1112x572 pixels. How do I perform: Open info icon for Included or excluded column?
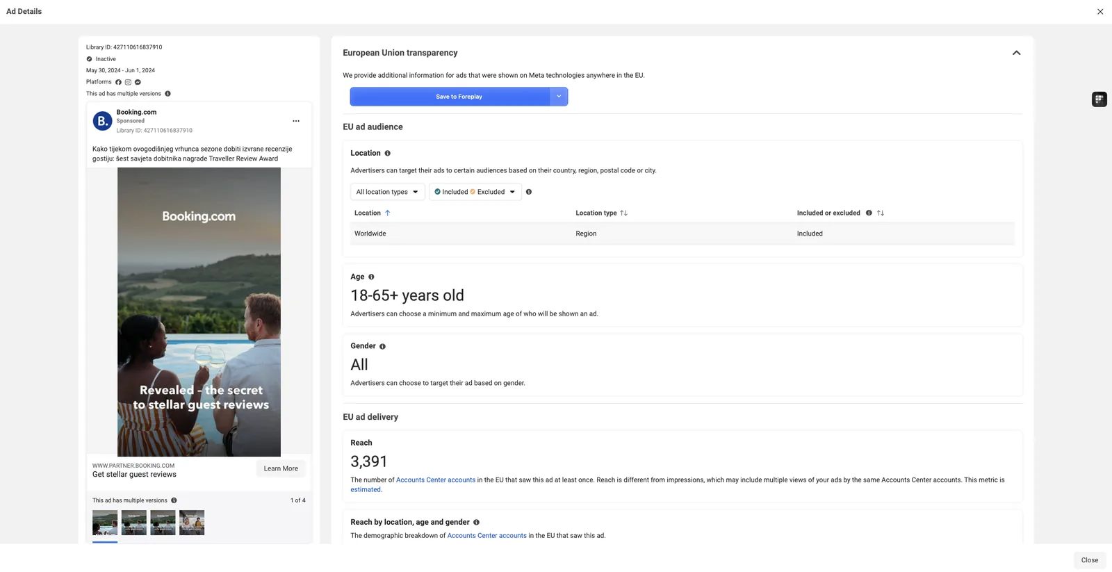point(869,213)
